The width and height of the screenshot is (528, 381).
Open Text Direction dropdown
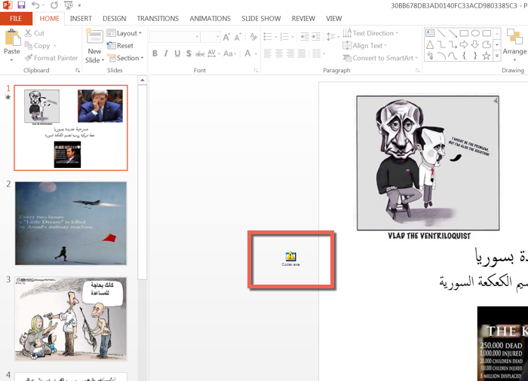point(370,33)
